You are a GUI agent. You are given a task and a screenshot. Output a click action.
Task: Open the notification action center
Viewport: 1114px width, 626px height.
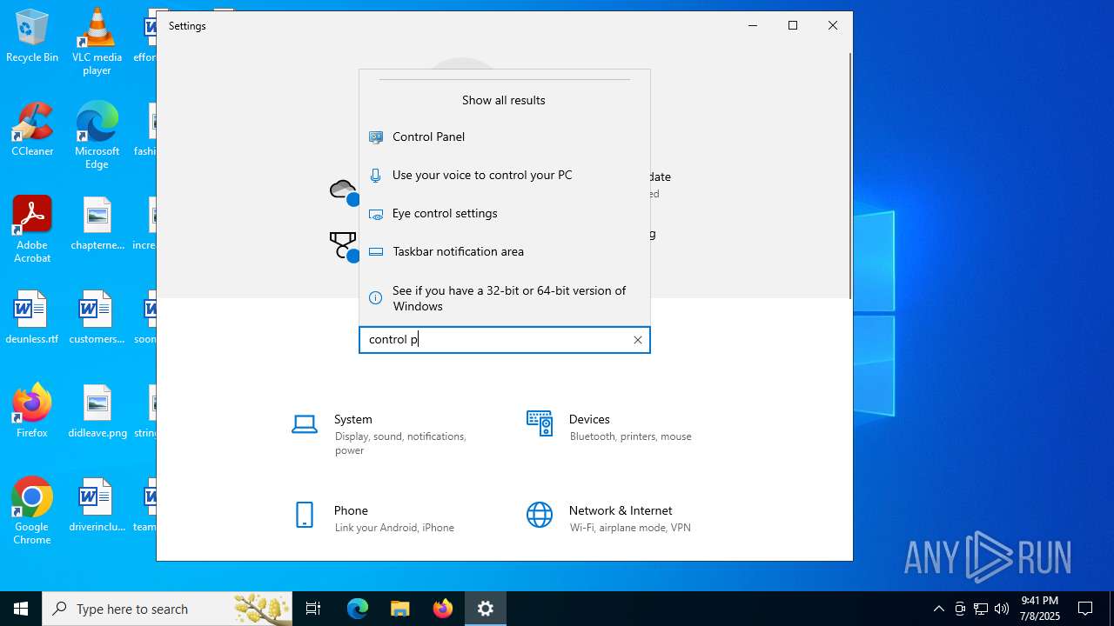tap(1085, 609)
